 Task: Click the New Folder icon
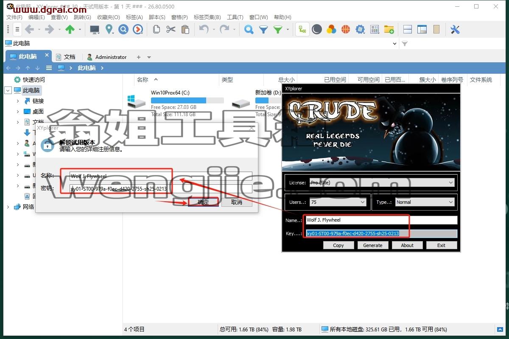tap(389, 29)
